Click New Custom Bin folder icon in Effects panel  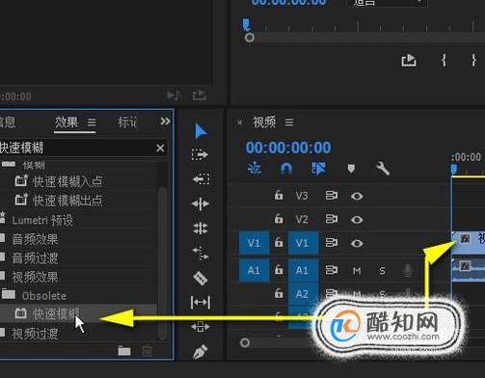click(x=124, y=350)
